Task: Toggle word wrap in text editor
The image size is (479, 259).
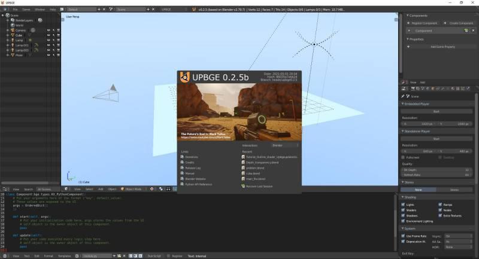Action: pyautogui.click(x=135, y=256)
